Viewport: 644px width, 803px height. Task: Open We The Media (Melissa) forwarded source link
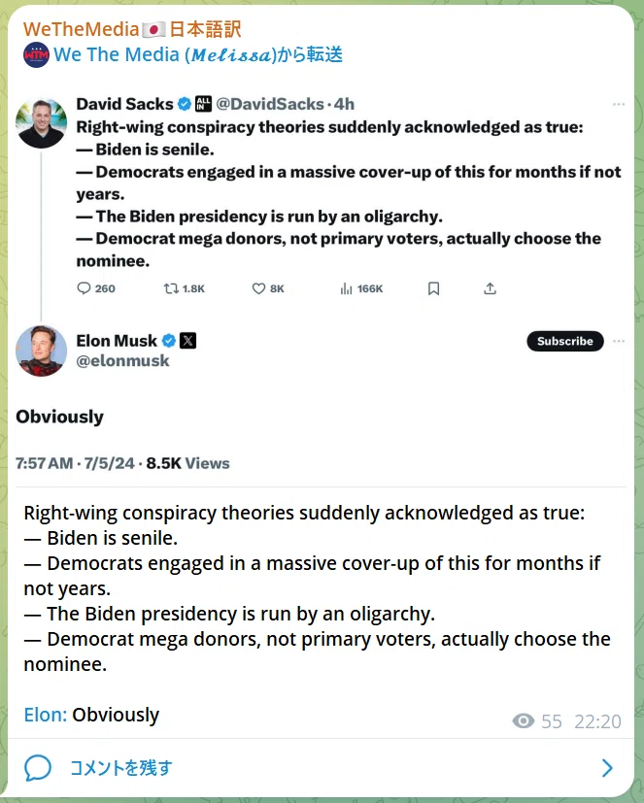pyautogui.click(x=198, y=54)
